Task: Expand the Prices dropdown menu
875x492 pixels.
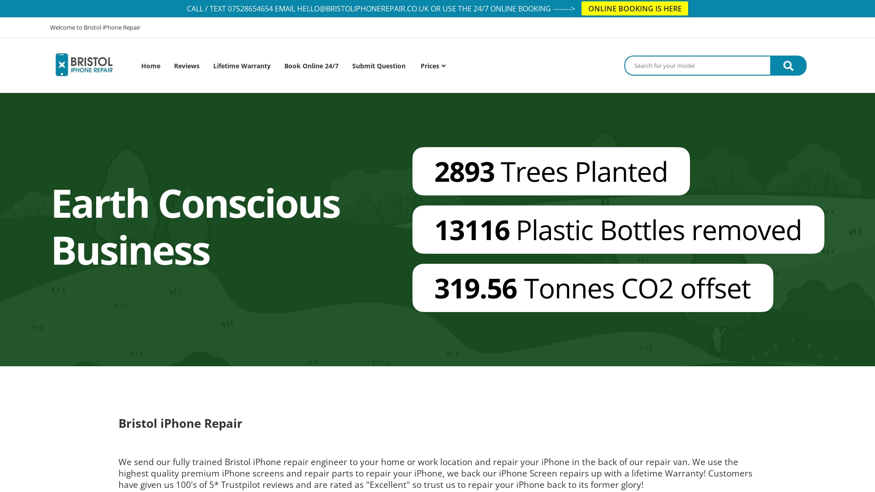Action: coord(430,66)
